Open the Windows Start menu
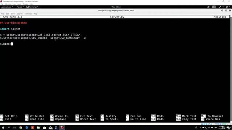The image size is (232, 130). click(3, 127)
